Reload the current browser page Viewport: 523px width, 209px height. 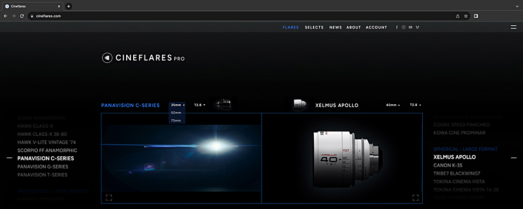tap(22, 16)
